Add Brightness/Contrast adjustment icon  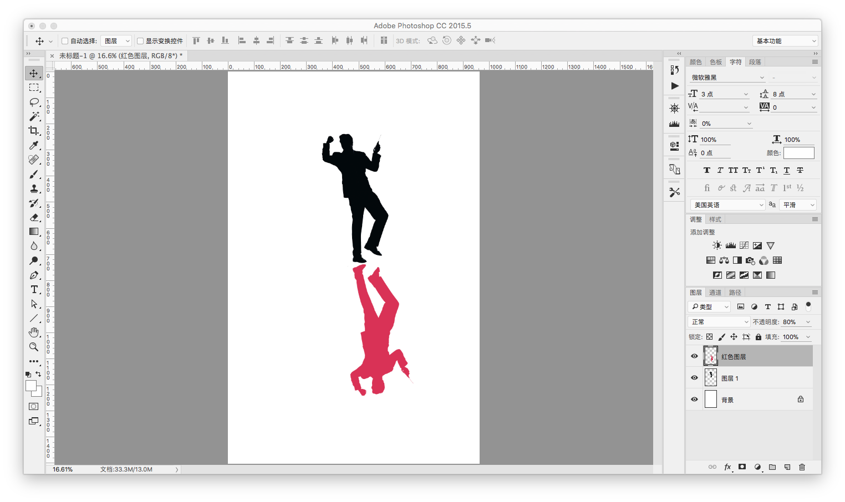717,245
